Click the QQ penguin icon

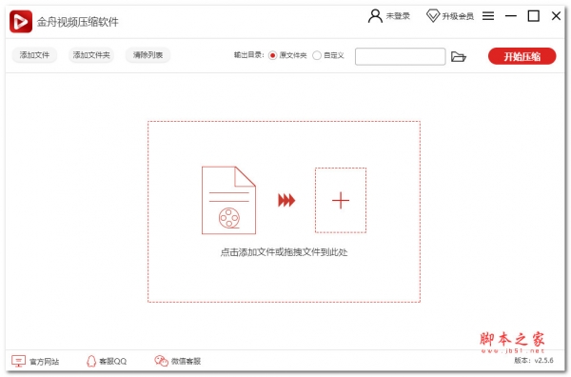[91, 361]
